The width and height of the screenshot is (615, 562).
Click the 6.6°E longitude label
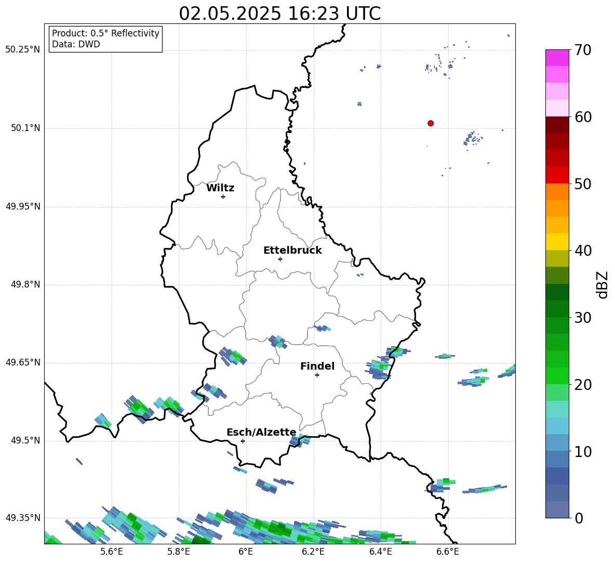[x=448, y=552]
